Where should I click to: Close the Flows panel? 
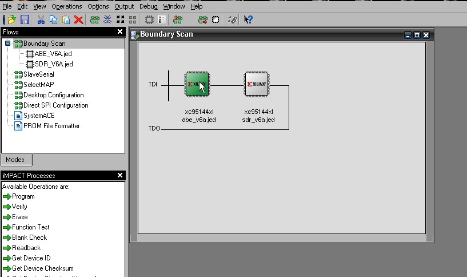[x=120, y=31]
